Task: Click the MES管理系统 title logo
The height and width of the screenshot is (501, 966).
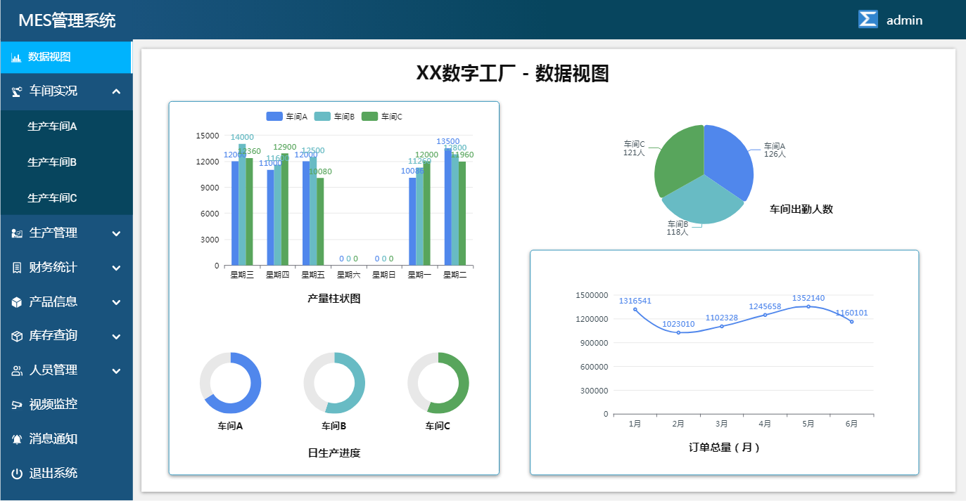Action: (x=67, y=20)
